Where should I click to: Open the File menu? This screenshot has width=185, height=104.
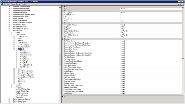tap(5, 4)
